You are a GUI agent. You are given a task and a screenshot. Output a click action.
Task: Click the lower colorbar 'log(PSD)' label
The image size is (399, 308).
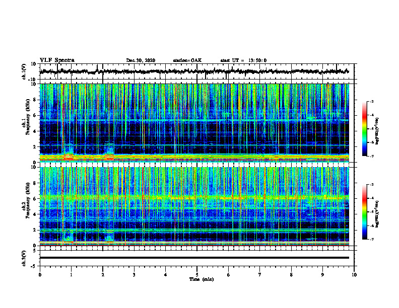point(377,214)
